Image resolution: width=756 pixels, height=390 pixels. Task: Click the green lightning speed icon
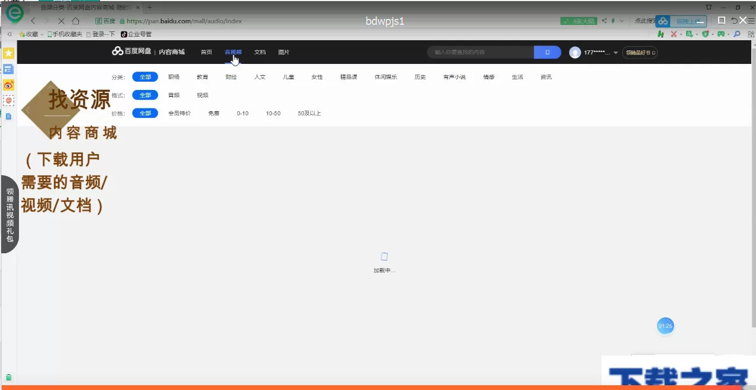[x=614, y=21]
